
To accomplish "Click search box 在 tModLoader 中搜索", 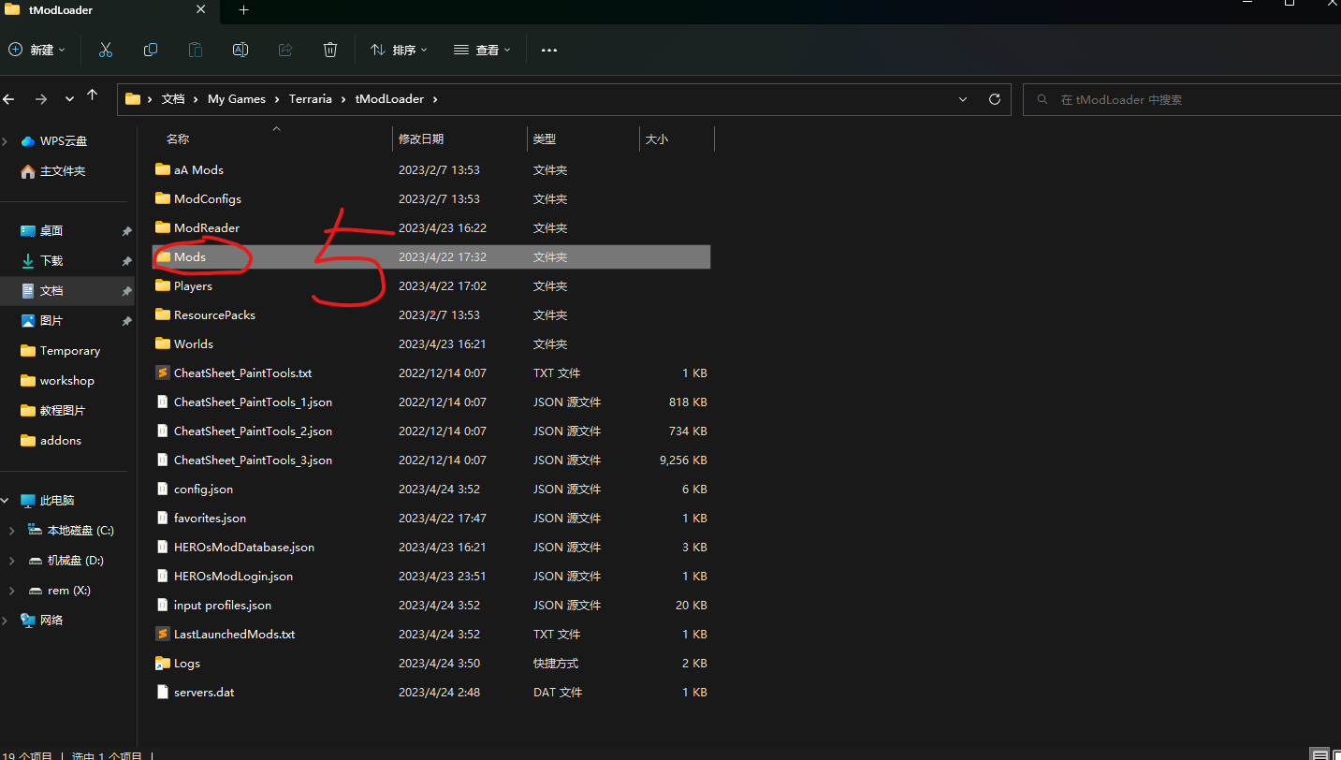I will coord(1182,99).
